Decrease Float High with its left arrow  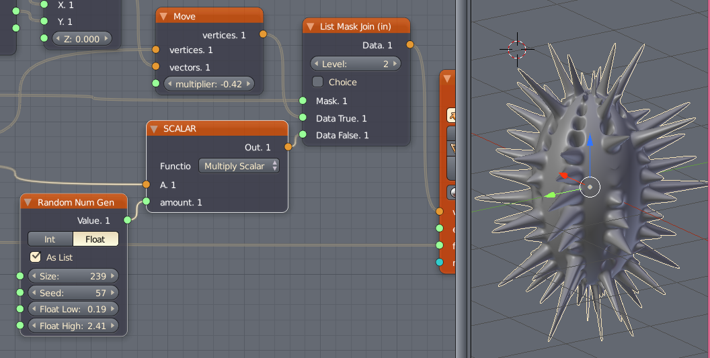coord(34,326)
